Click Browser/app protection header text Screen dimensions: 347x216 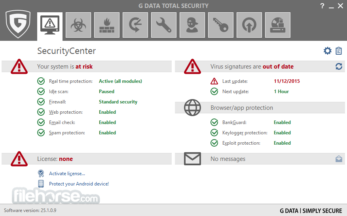(x=242, y=107)
